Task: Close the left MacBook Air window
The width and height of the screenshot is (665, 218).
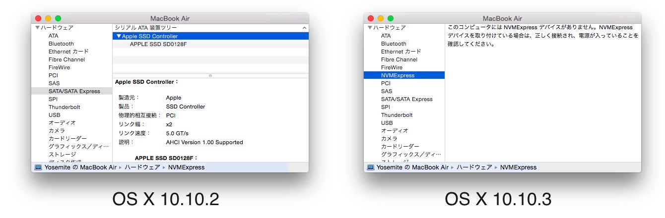Action: tap(38, 18)
